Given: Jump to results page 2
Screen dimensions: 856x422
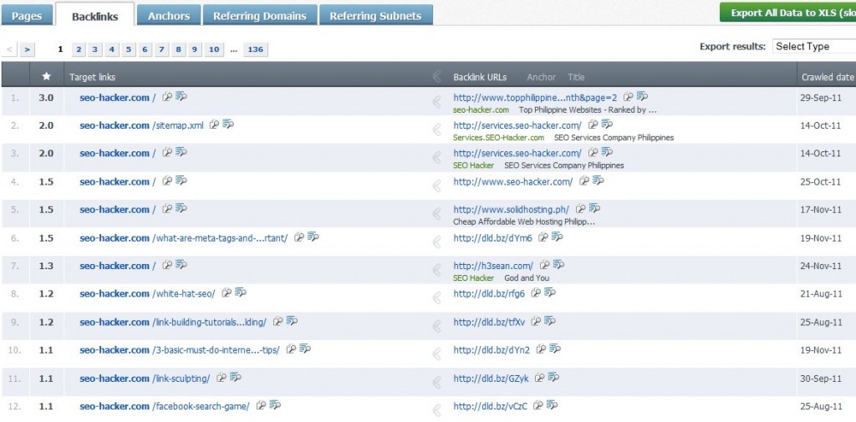Looking at the screenshot, I should [x=79, y=49].
